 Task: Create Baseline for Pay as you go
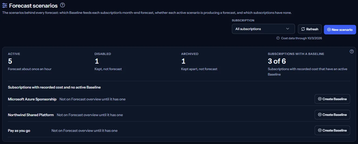pyautogui.click(x=332, y=130)
